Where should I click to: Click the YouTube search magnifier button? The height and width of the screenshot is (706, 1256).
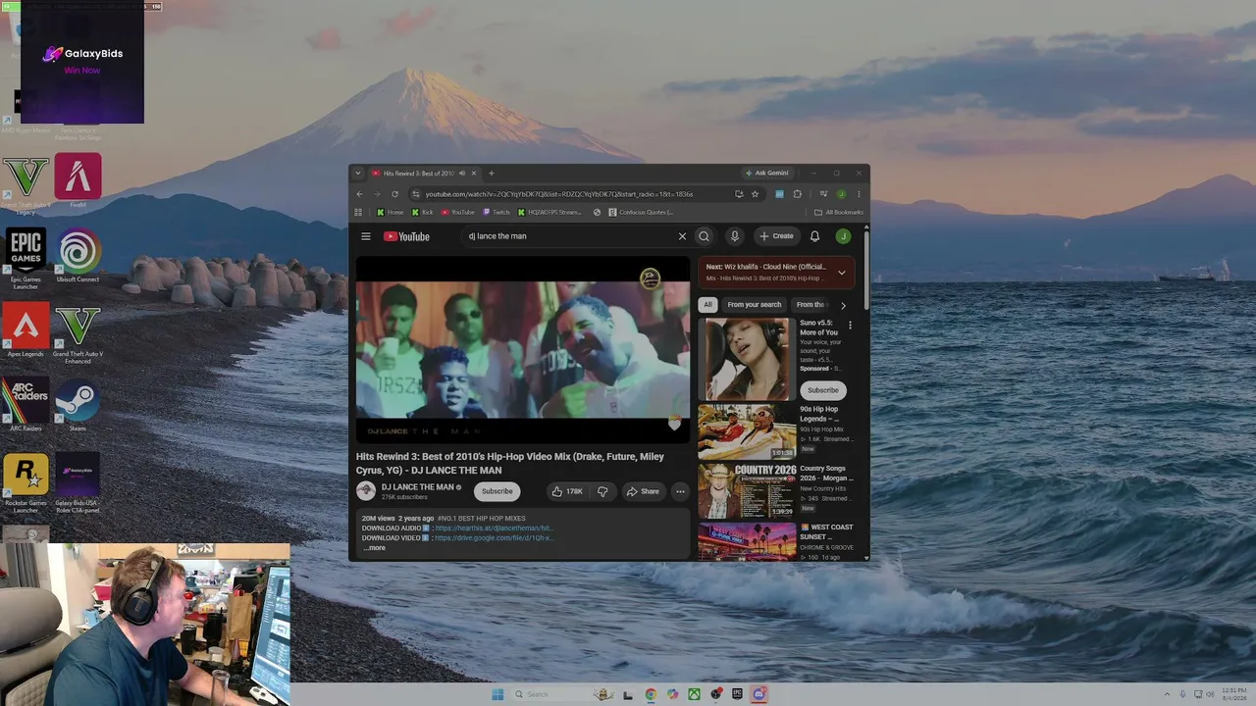pyautogui.click(x=704, y=236)
